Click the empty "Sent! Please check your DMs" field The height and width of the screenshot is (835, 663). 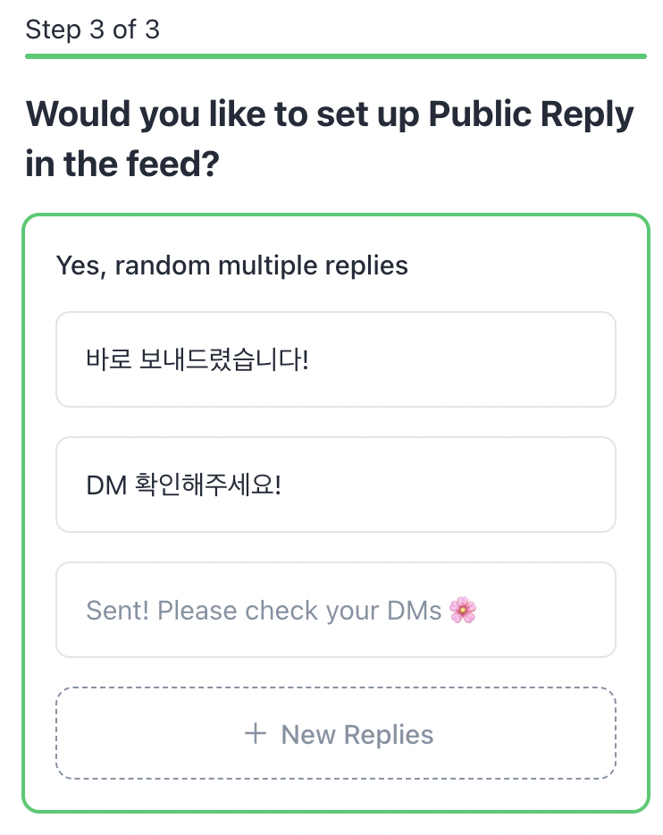[x=545, y=610]
